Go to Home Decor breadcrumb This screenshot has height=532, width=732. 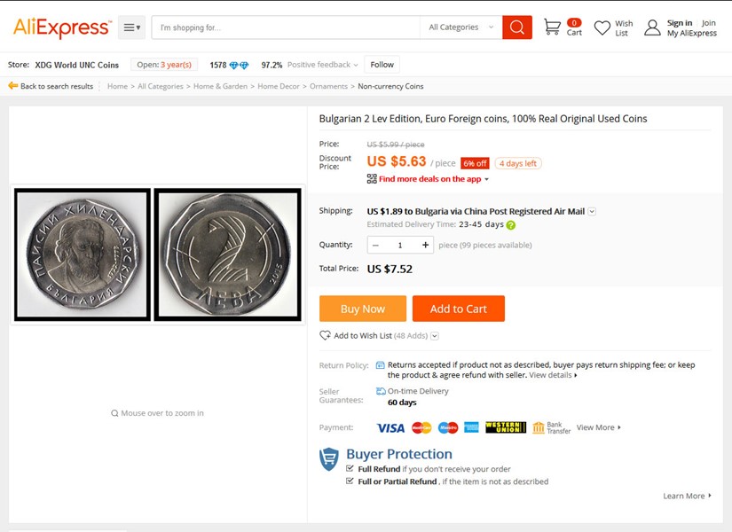[279, 86]
